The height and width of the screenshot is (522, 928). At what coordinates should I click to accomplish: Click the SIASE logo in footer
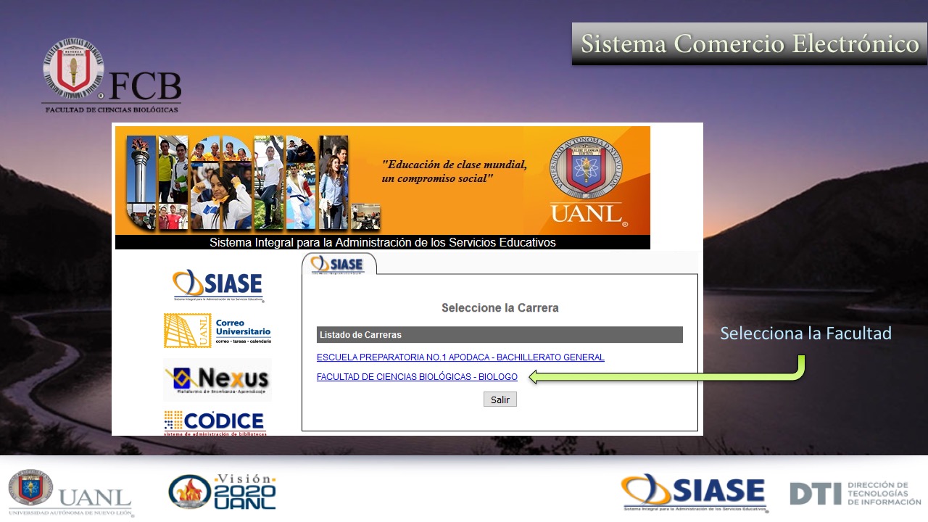pos(694,493)
